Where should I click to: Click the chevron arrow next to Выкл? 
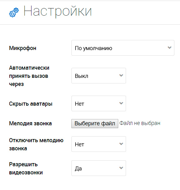(121, 75)
